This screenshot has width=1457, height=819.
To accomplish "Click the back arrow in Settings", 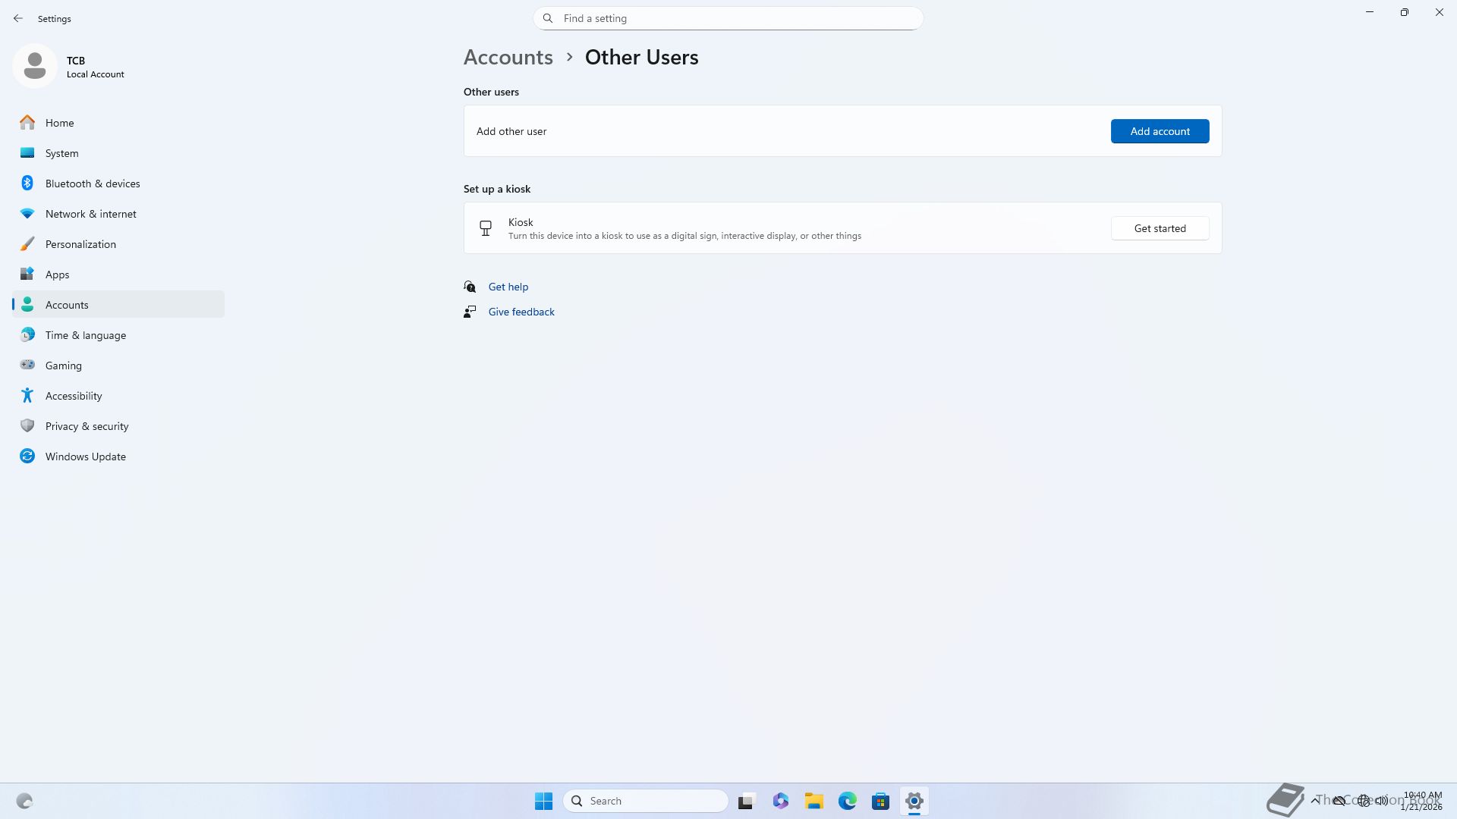I will [18, 18].
